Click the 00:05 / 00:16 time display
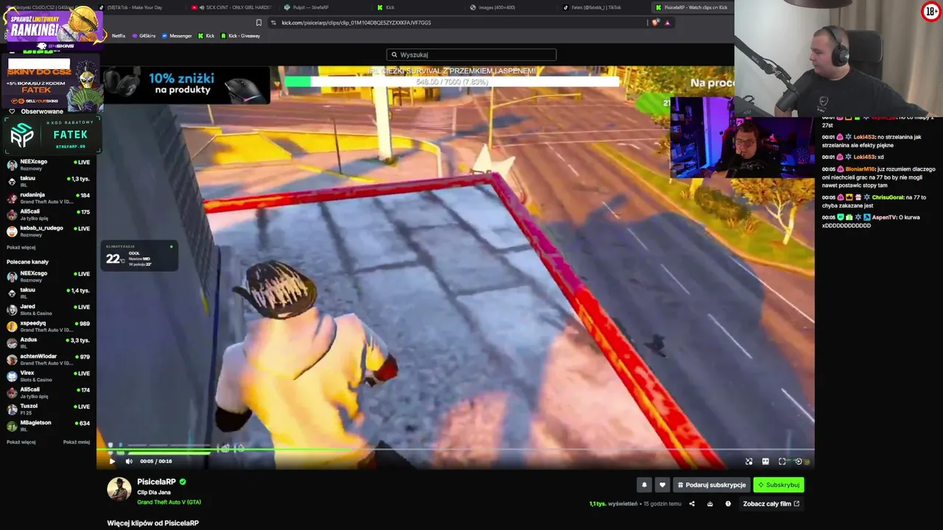The image size is (943, 530). coord(156,462)
